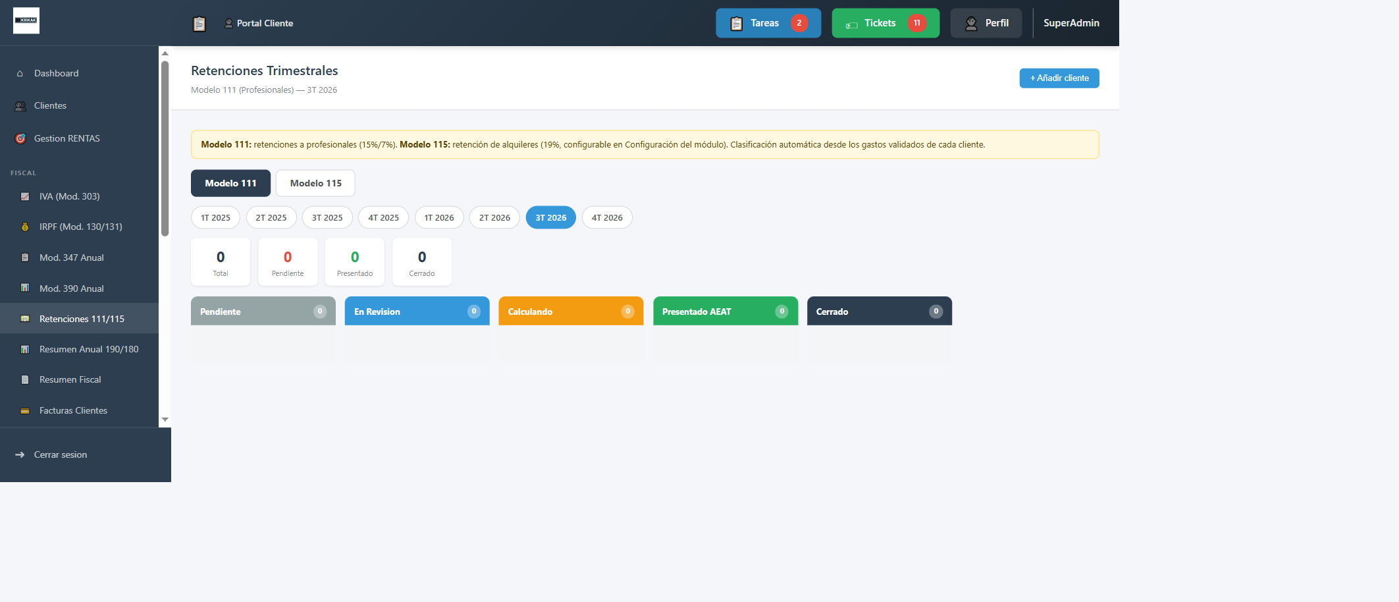Image resolution: width=1399 pixels, height=602 pixels.
Task: Open the Tickets button
Action: 885,23
